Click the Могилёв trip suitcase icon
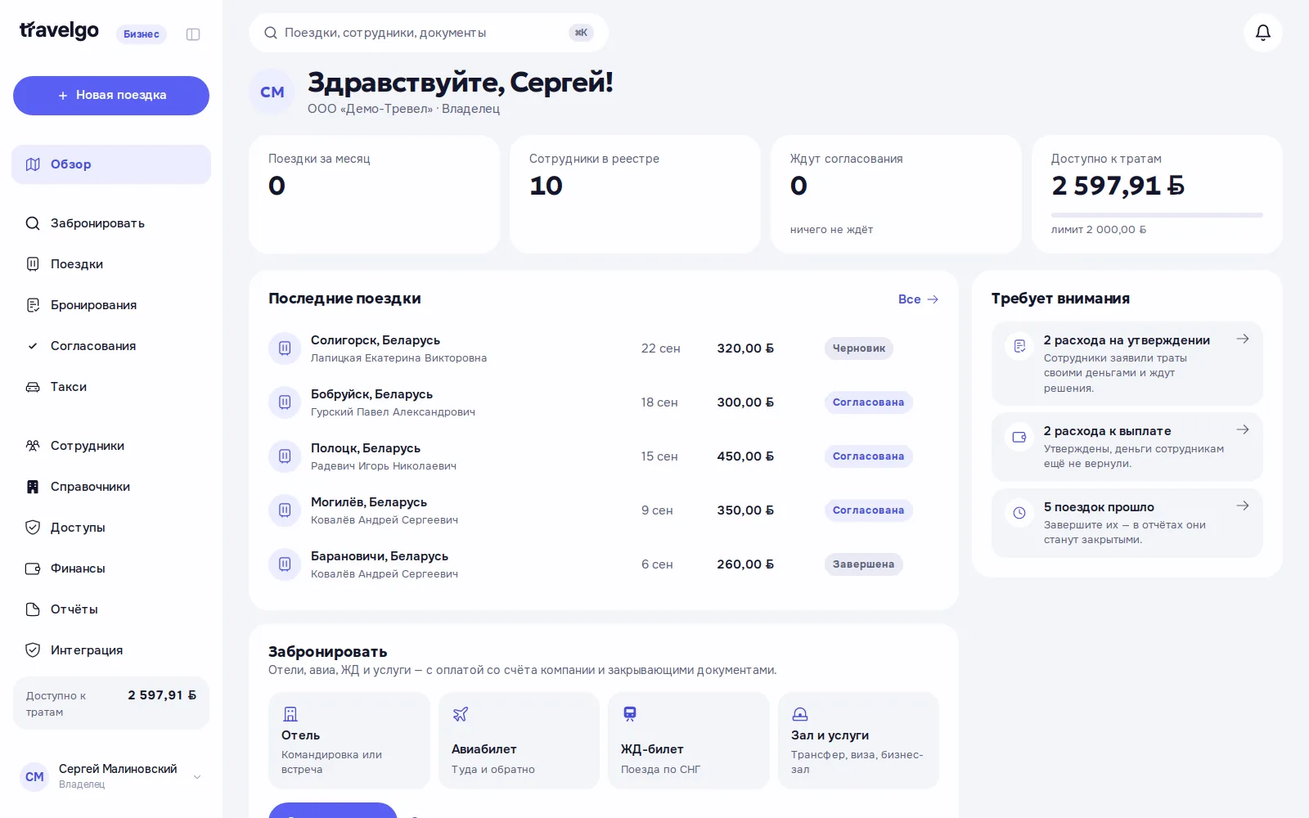 pos(285,510)
